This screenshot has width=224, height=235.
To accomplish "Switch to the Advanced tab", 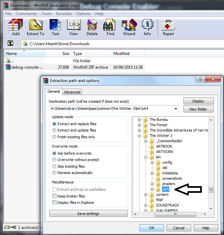I will click(x=72, y=92).
